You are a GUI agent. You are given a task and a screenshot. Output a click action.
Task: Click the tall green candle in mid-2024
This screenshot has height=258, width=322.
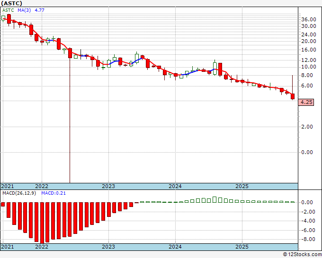(215, 69)
